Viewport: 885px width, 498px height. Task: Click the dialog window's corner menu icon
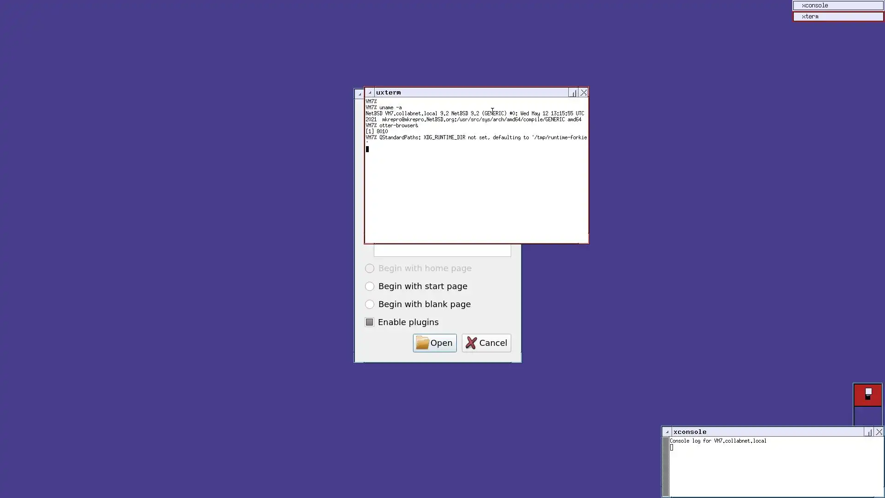pyautogui.click(x=360, y=94)
